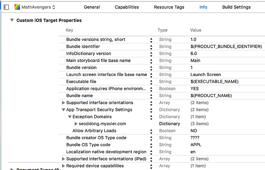This screenshot has width=265, height=170.
Task: Expand Supported interface orientations row
Action: pyautogui.click(x=63, y=102)
